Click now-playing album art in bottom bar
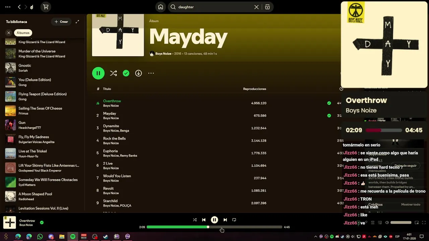The image size is (429, 241). pyautogui.click(x=9, y=223)
